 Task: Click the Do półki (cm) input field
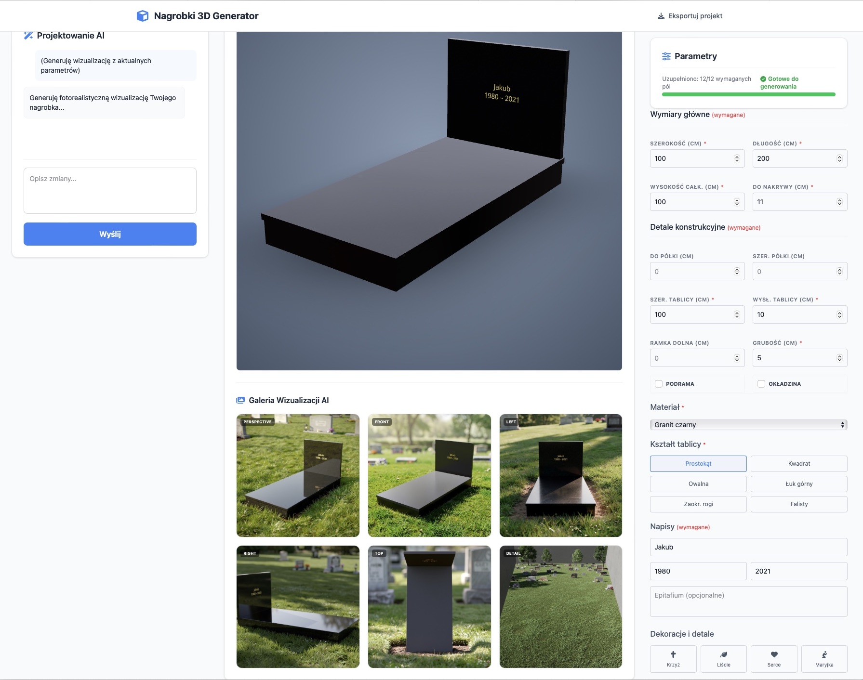(697, 272)
